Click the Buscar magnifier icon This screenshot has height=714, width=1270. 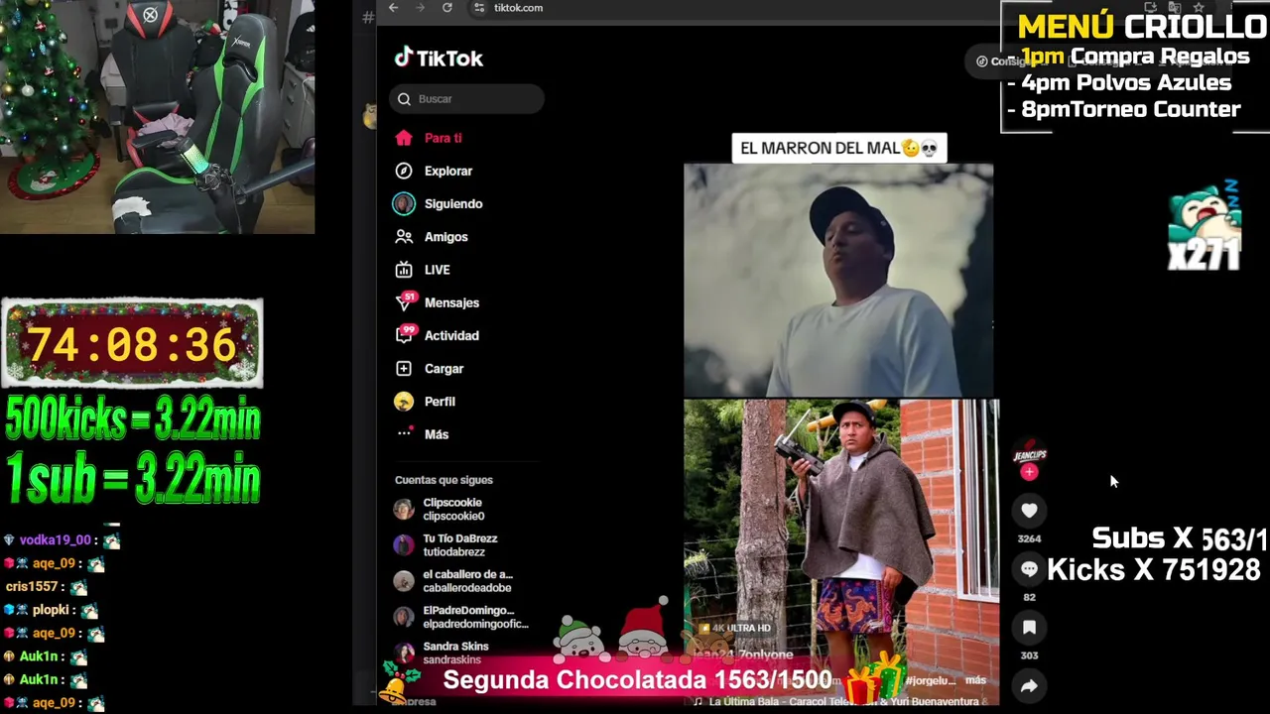pyautogui.click(x=404, y=99)
